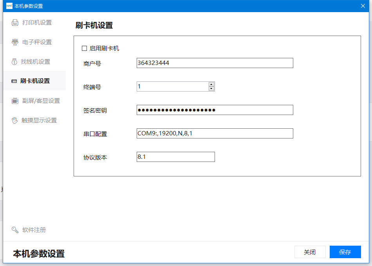Screen dimensions: 372x266
Task: Click the software registration key icon
Action: point(15,230)
